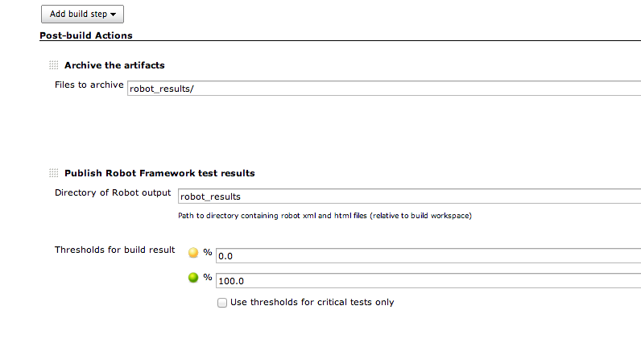Select the 0.0 yellow threshold input
This screenshot has width=641, height=343.
(428, 256)
